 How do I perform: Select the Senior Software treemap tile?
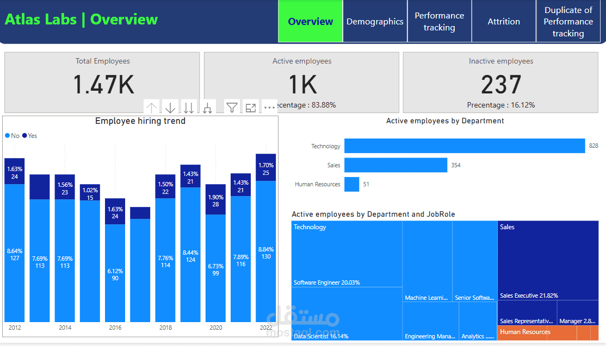point(474,261)
